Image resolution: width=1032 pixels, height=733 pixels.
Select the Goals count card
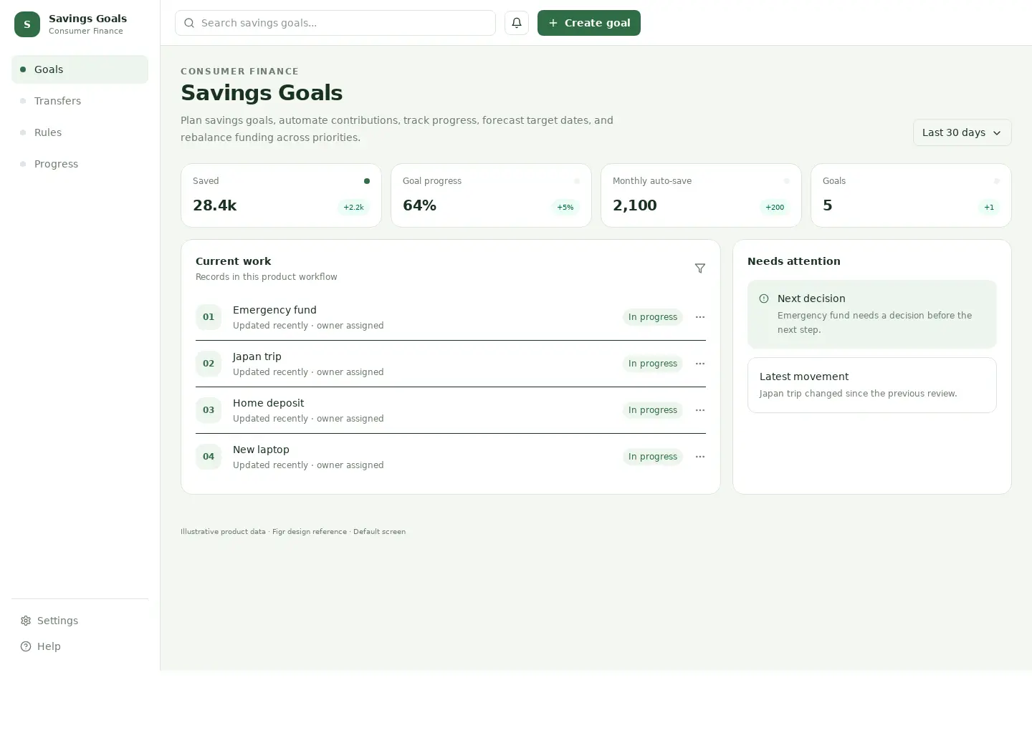[911, 195]
